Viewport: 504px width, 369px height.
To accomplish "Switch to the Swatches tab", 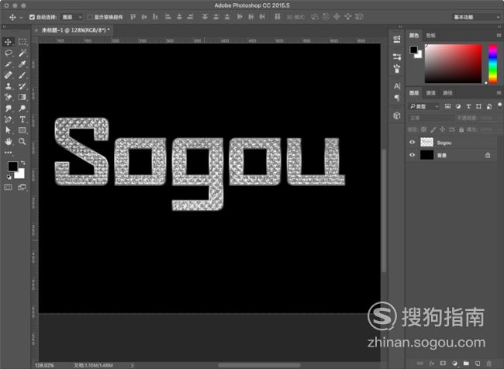I will click(x=430, y=36).
